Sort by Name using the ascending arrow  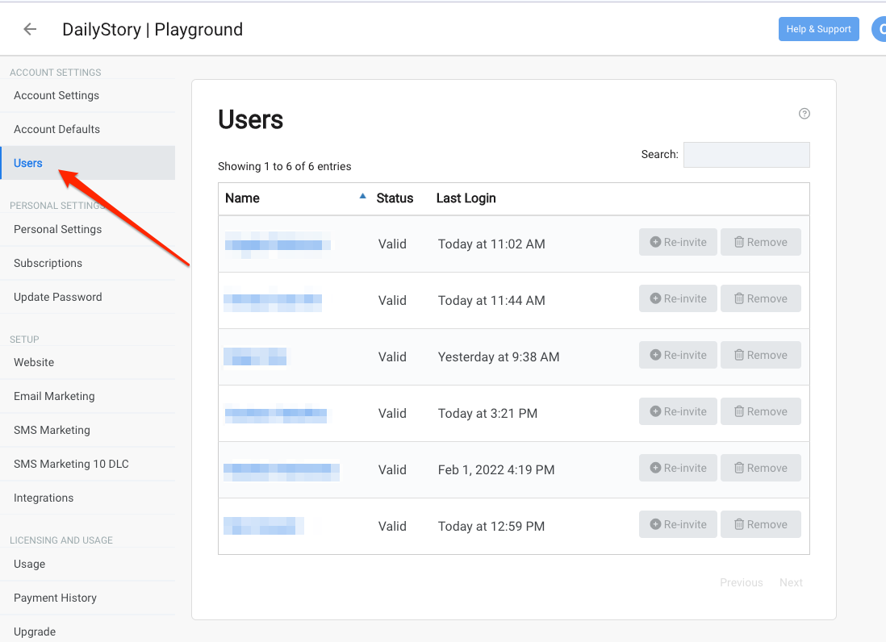pos(363,197)
